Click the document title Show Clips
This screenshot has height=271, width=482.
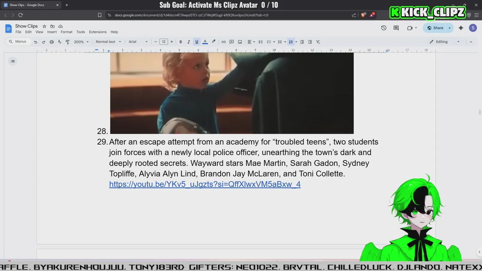click(26, 26)
